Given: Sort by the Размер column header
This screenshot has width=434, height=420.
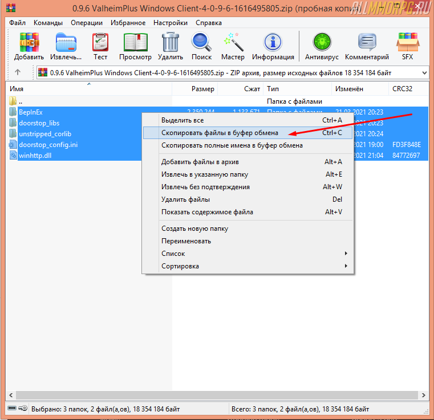Looking at the screenshot, I should click(x=195, y=89).
